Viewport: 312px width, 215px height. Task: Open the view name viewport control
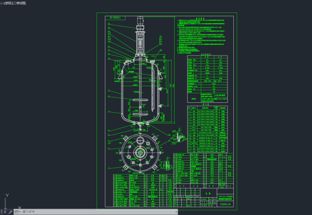pos(8,3)
